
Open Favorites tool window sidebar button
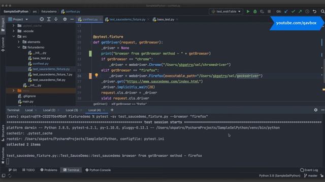3,156
